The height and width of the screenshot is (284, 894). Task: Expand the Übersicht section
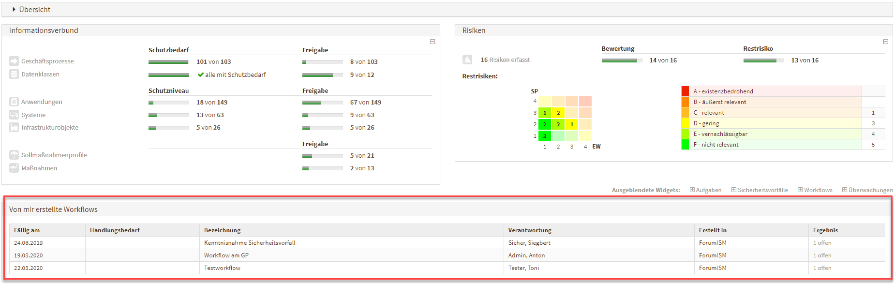coord(15,9)
